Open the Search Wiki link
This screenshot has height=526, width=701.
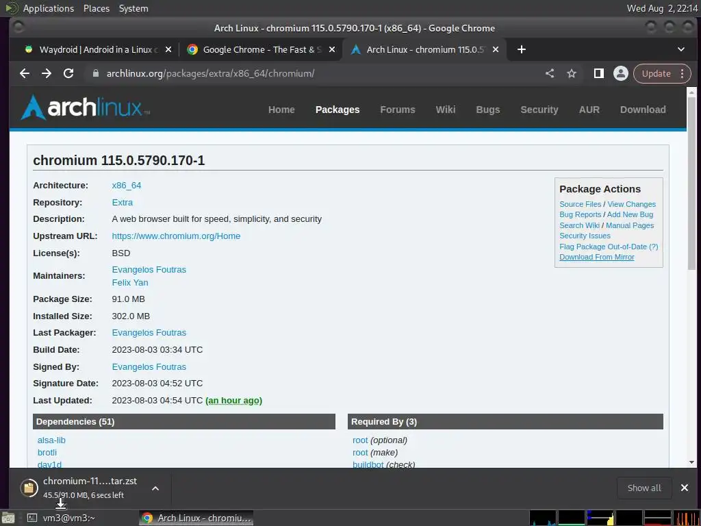point(579,225)
